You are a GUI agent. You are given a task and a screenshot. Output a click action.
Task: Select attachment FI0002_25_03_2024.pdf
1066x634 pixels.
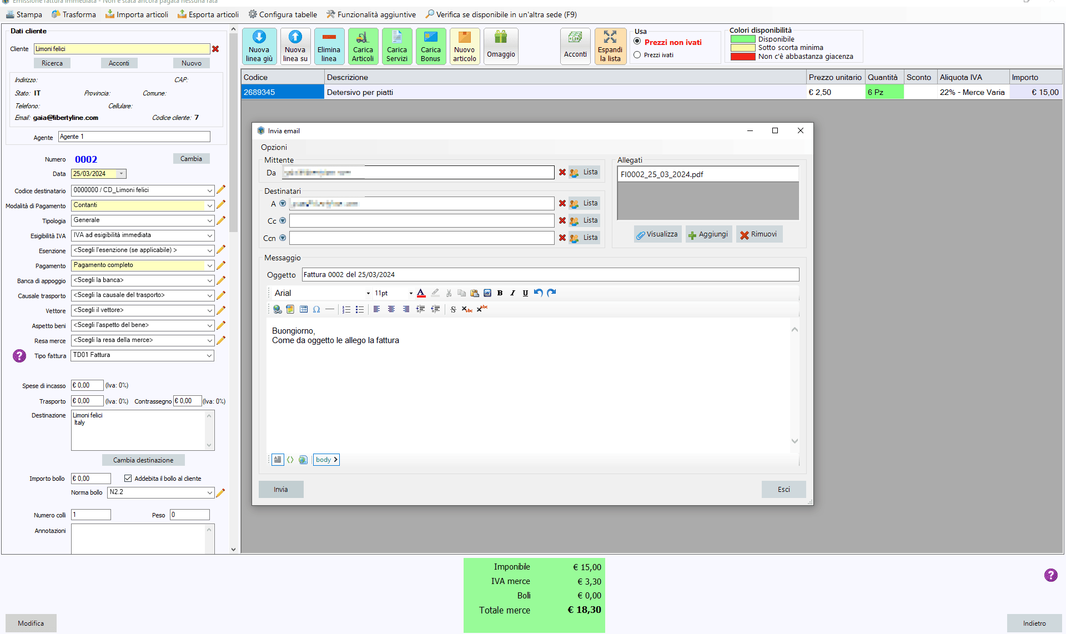tap(708, 174)
